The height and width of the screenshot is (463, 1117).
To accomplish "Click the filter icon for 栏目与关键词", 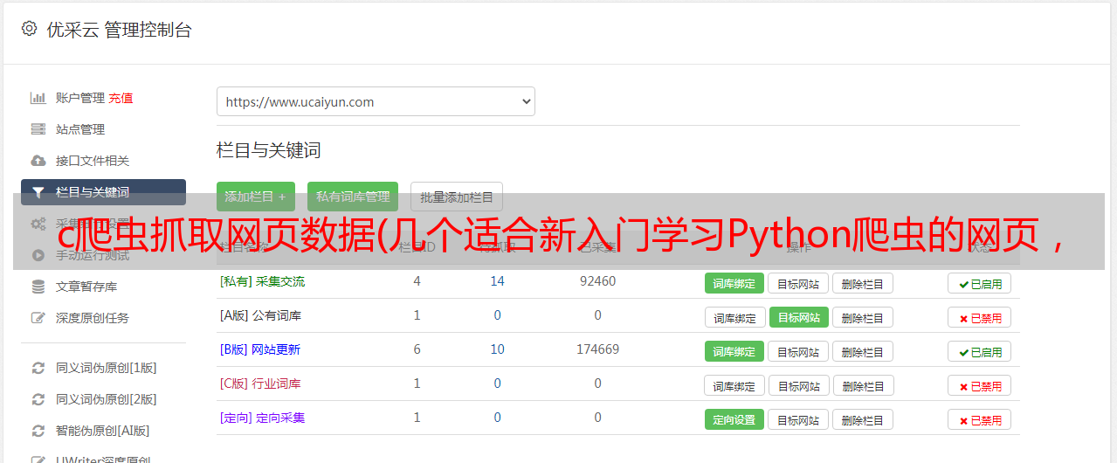I will tap(38, 192).
